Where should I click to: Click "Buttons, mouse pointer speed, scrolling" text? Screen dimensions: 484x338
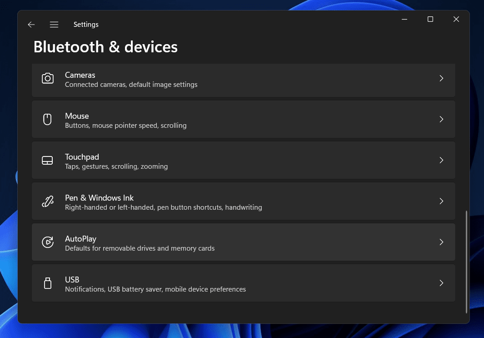coord(125,126)
